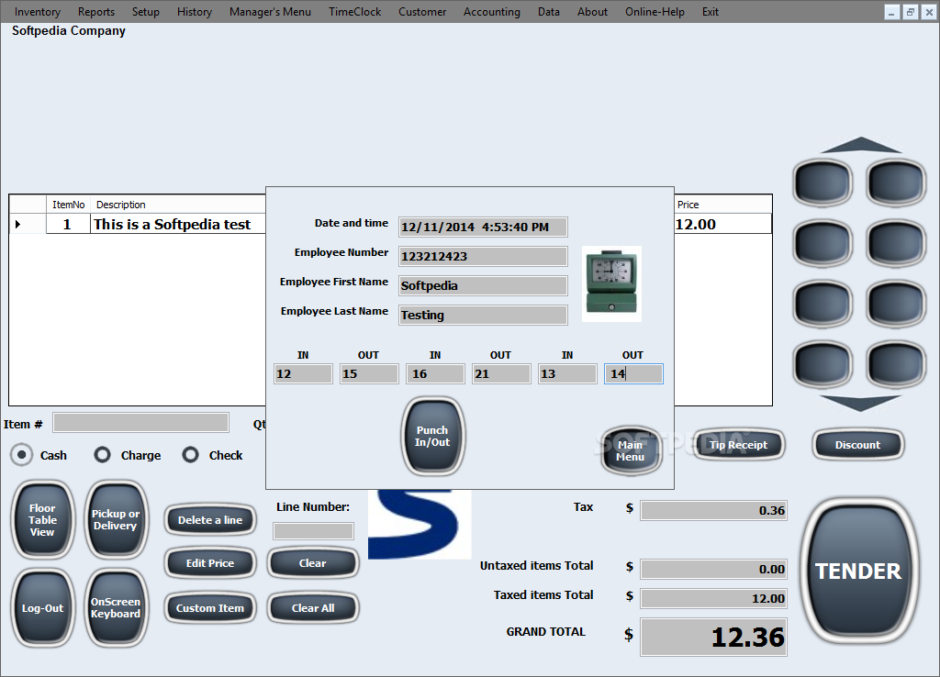Click the ItemNo column header
This screenshot has height=677, width=940.
pos(68,205)
